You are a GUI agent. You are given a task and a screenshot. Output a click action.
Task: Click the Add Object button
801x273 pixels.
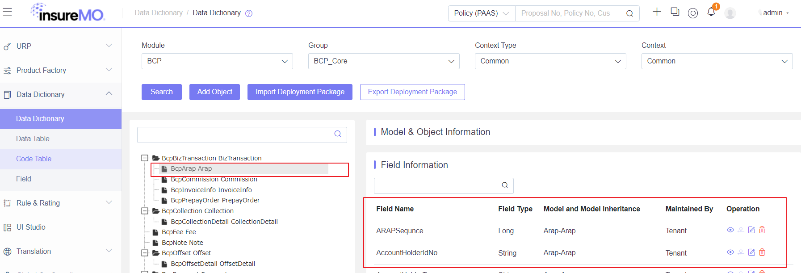(x=215, y=92)
